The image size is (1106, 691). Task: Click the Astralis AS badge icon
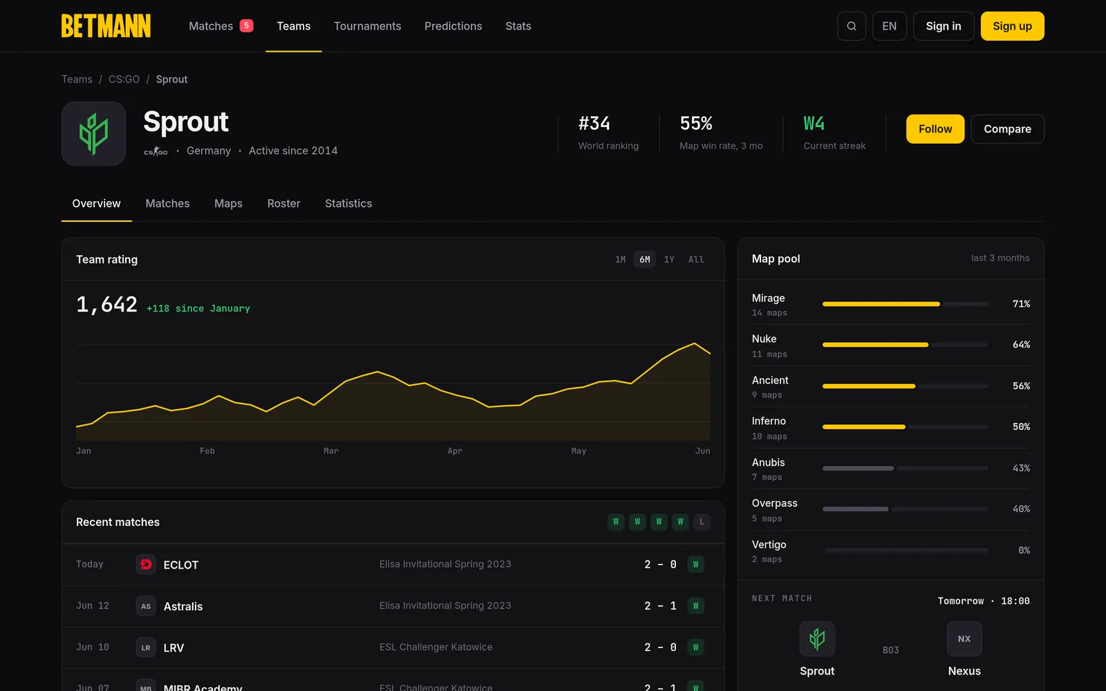click(146, 606)
